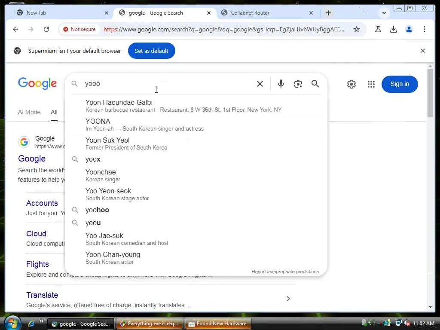Dismiss the default browser infobar
This screenshot has width=440, height=330.
click(423, 51)
